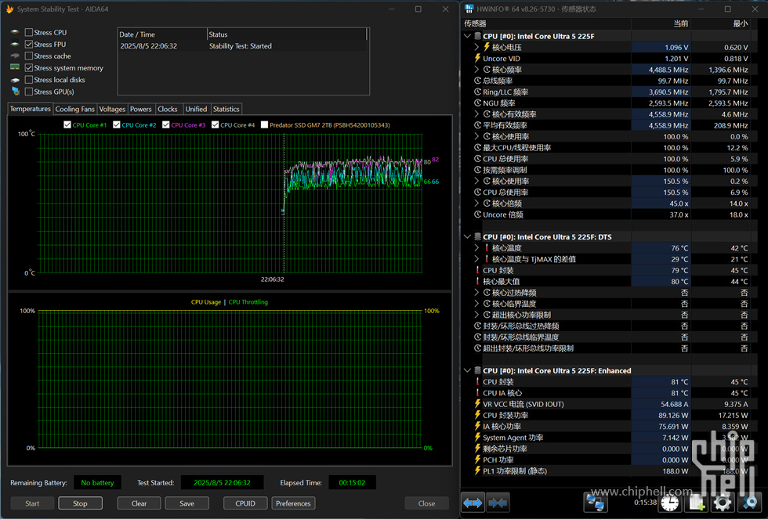Viewport: 768px width, 519px height.
Task: Click the chip icon beside Stress FPU
Action: pyautogui.click(x=15, y=44)
